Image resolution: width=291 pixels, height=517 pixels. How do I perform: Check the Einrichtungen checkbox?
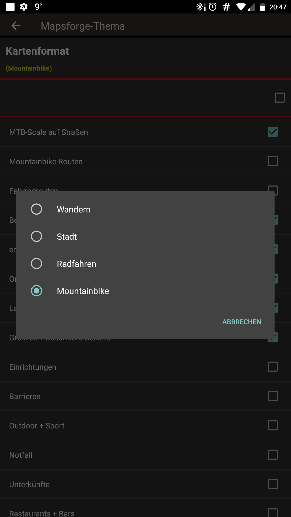[273, 367]
